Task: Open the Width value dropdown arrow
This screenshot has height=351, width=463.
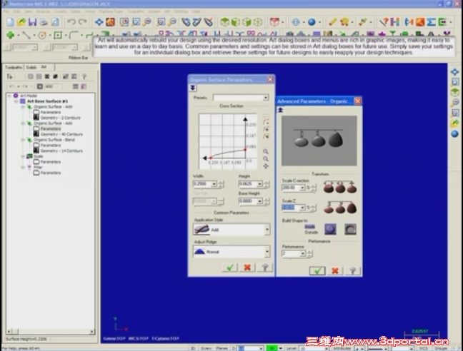Action: coord(214,184)
